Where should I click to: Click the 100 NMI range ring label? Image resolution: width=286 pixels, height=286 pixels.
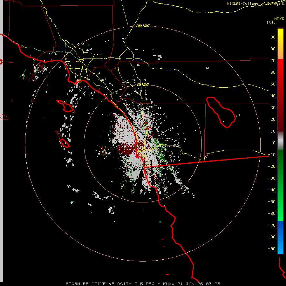coord(143,26)
